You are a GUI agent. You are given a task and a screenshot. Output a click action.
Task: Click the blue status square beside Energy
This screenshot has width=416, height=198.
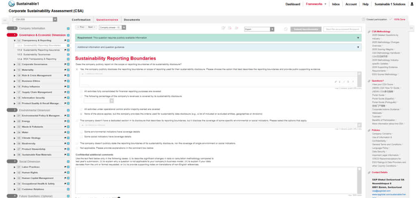pyautogui.click(x=68, y=121)
